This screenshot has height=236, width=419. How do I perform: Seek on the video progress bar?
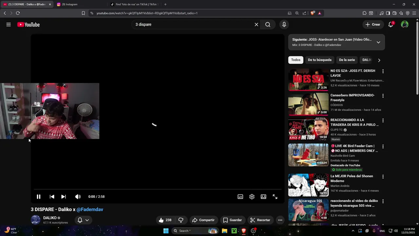tap(157, 189)
